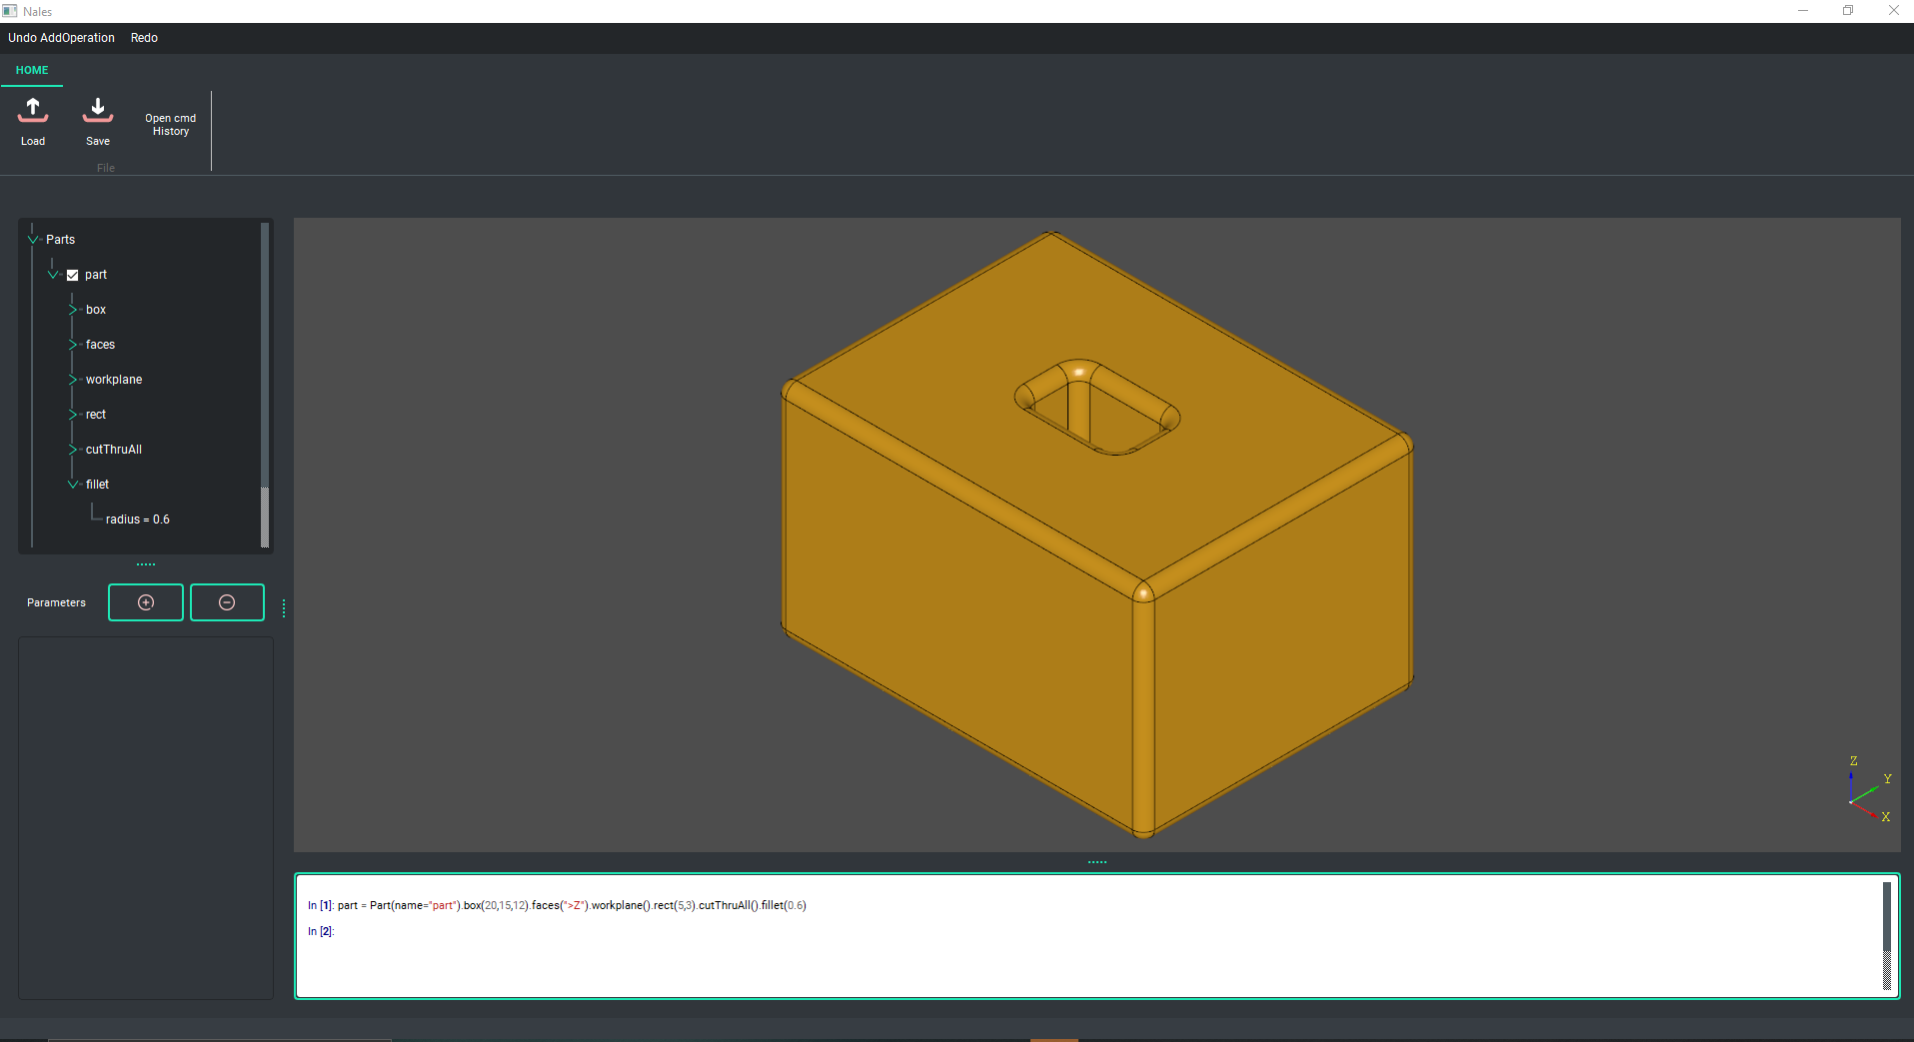Add a parameter with plus button

[146, 602]
